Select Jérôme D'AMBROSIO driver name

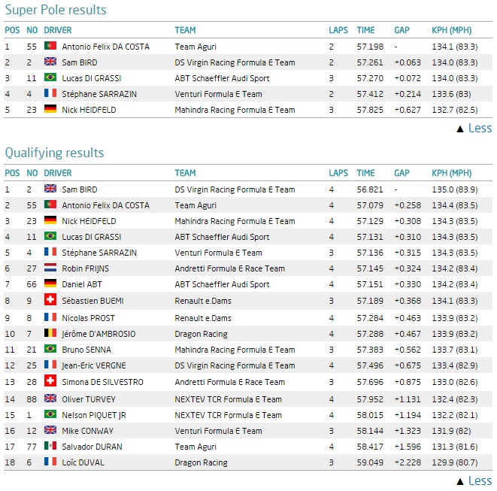click(x=98, y=334)
